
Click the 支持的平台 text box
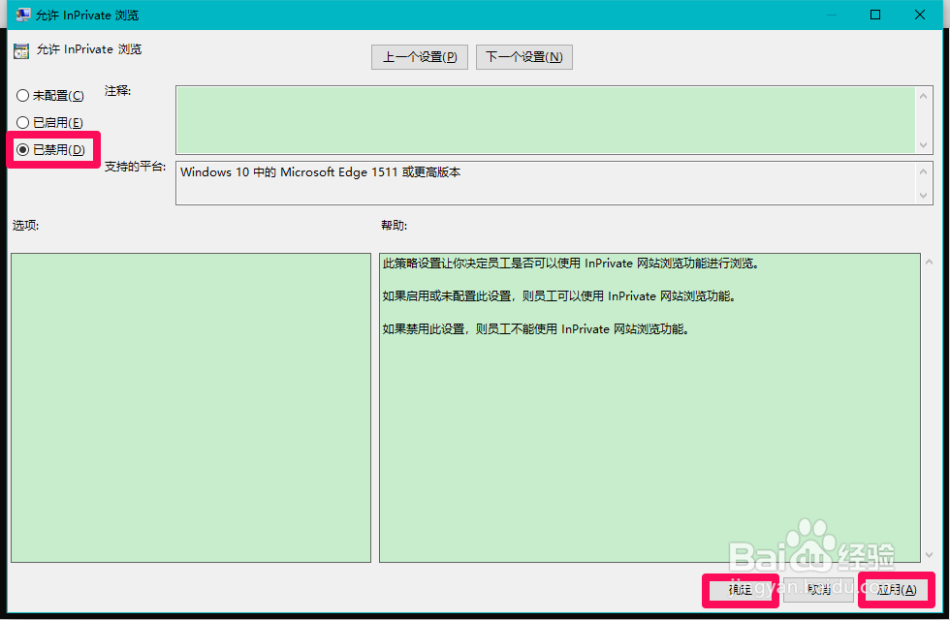tap(545, 183)
